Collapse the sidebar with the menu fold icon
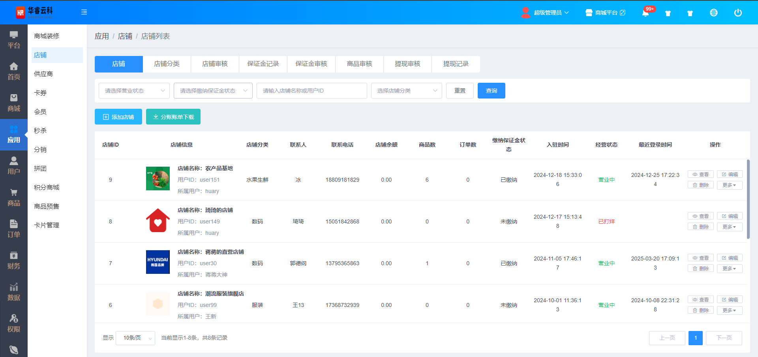This screenshot has width=758, height=357. [84, 12]
